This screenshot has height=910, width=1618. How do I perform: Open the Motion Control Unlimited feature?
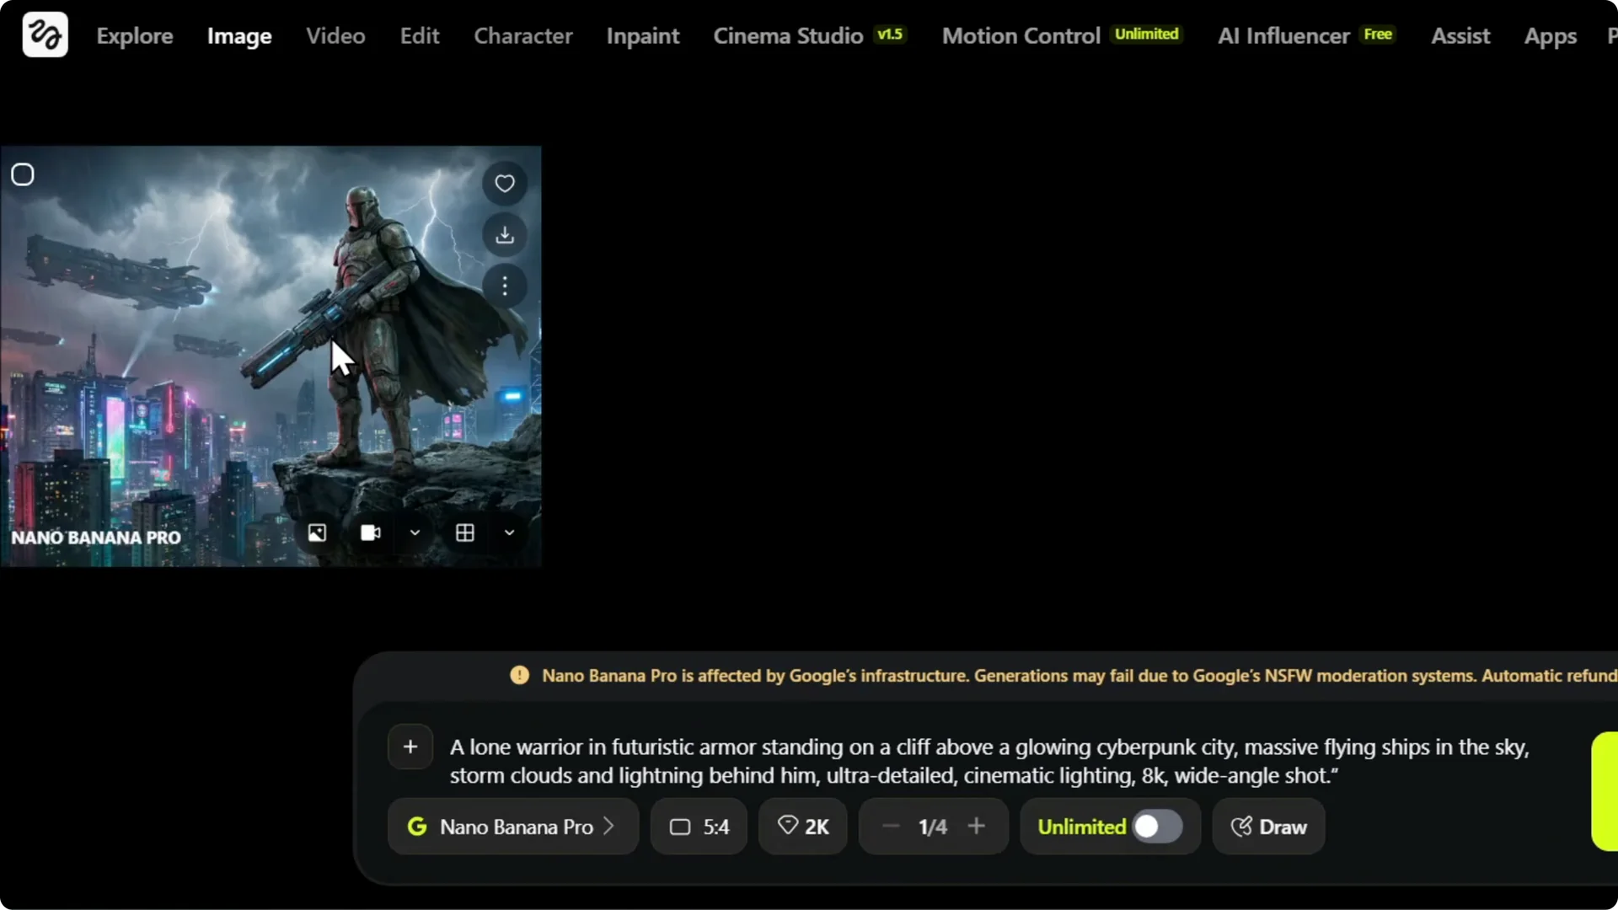coord(1021,35)
